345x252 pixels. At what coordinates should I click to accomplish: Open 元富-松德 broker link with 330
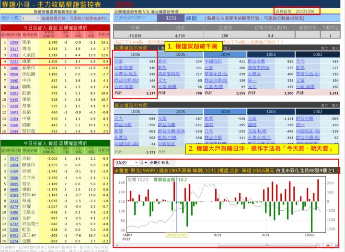click(x=124, y=68)
